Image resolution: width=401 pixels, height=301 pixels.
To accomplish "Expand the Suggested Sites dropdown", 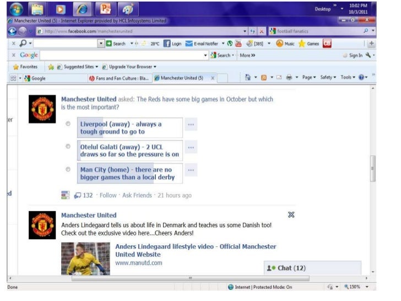I will [97, 67].
